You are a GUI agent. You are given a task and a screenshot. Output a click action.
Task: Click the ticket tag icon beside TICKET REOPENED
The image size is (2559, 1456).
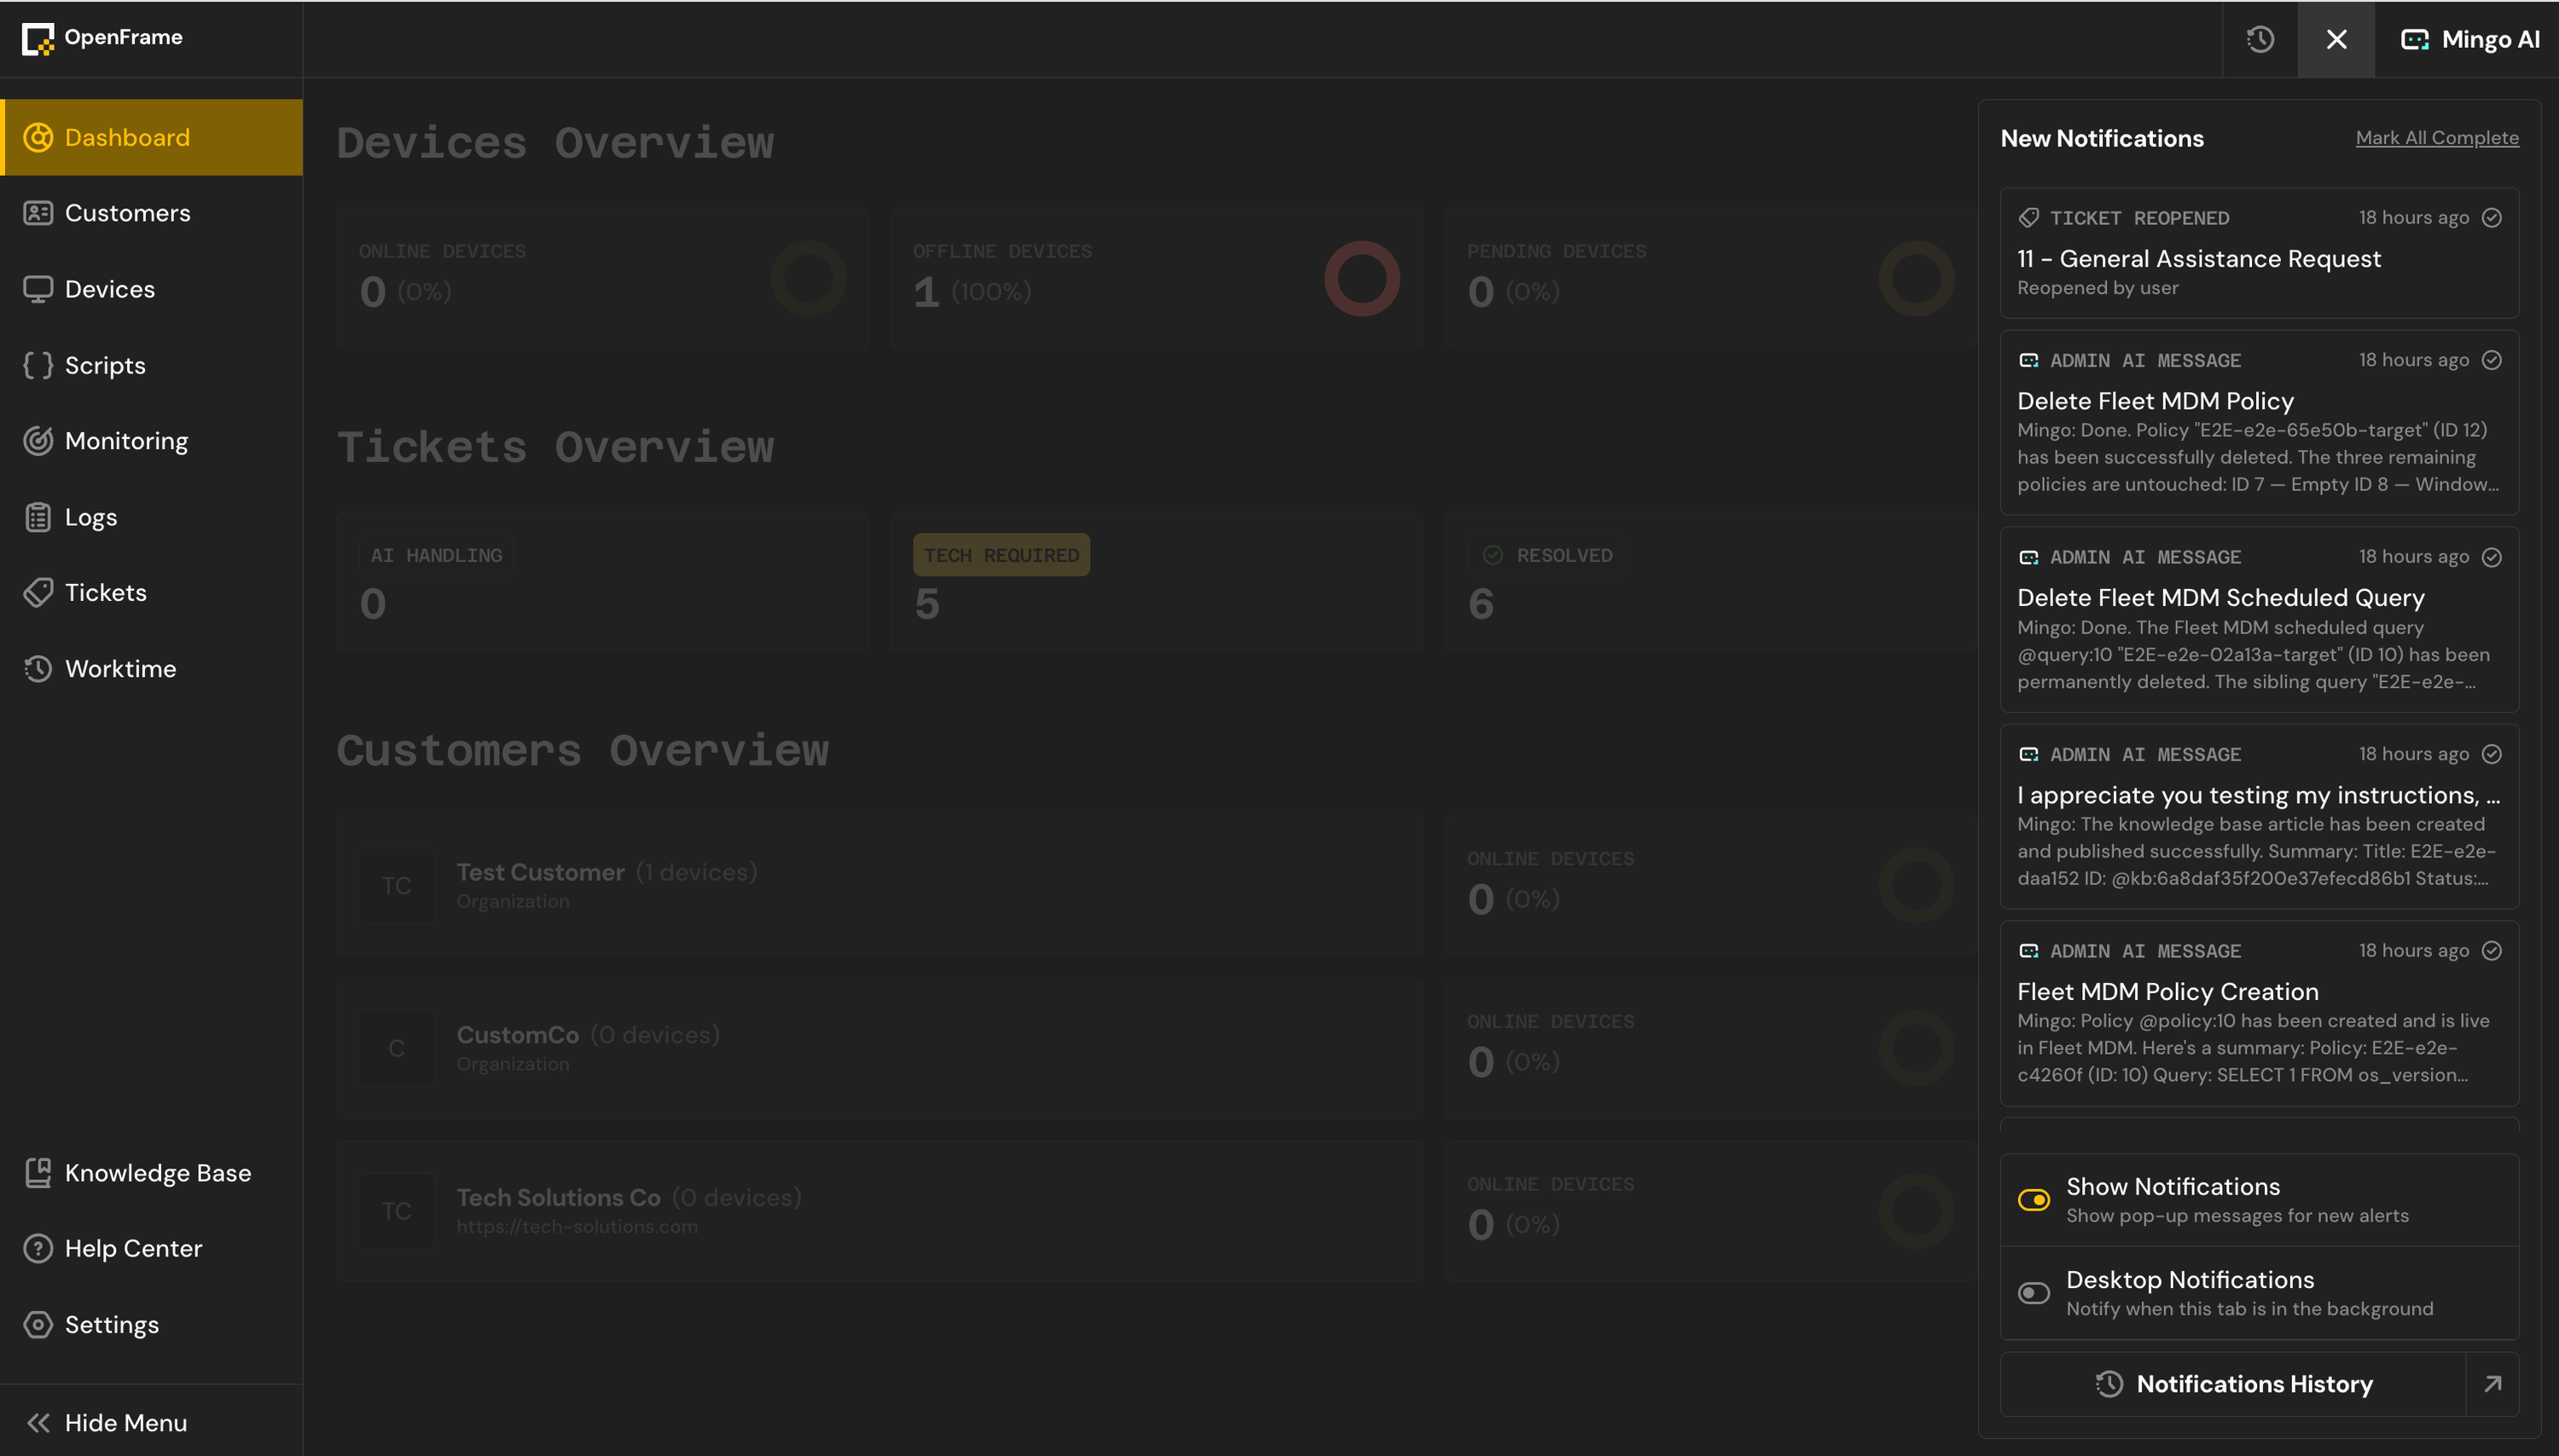coord(2028,218)
